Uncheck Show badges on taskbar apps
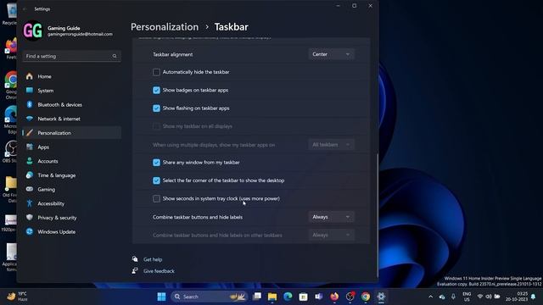 tap(156, 91)
